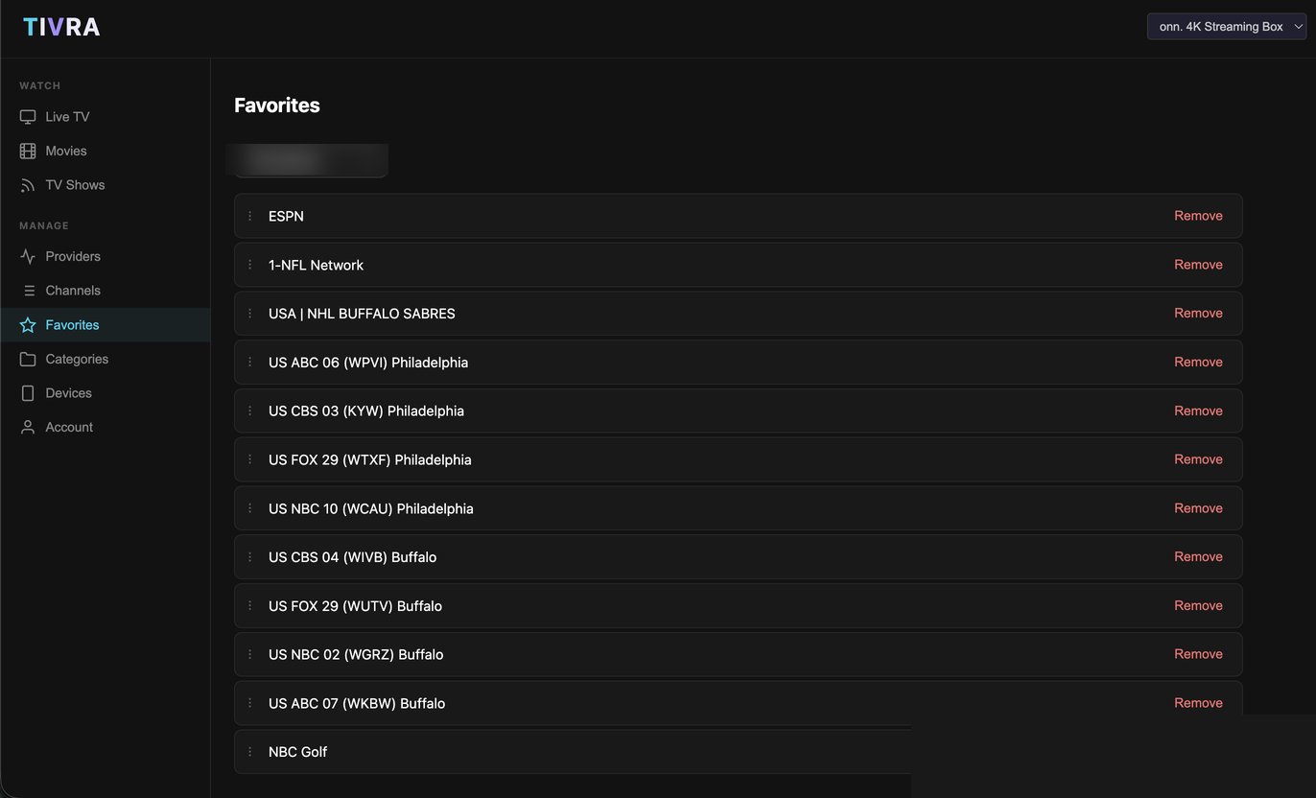Click drag handle for NHL BUFFALO SABRES

click(250, 314)
